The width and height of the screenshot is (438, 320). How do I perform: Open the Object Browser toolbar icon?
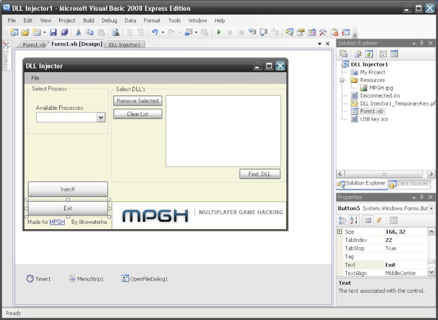(312, 32)
